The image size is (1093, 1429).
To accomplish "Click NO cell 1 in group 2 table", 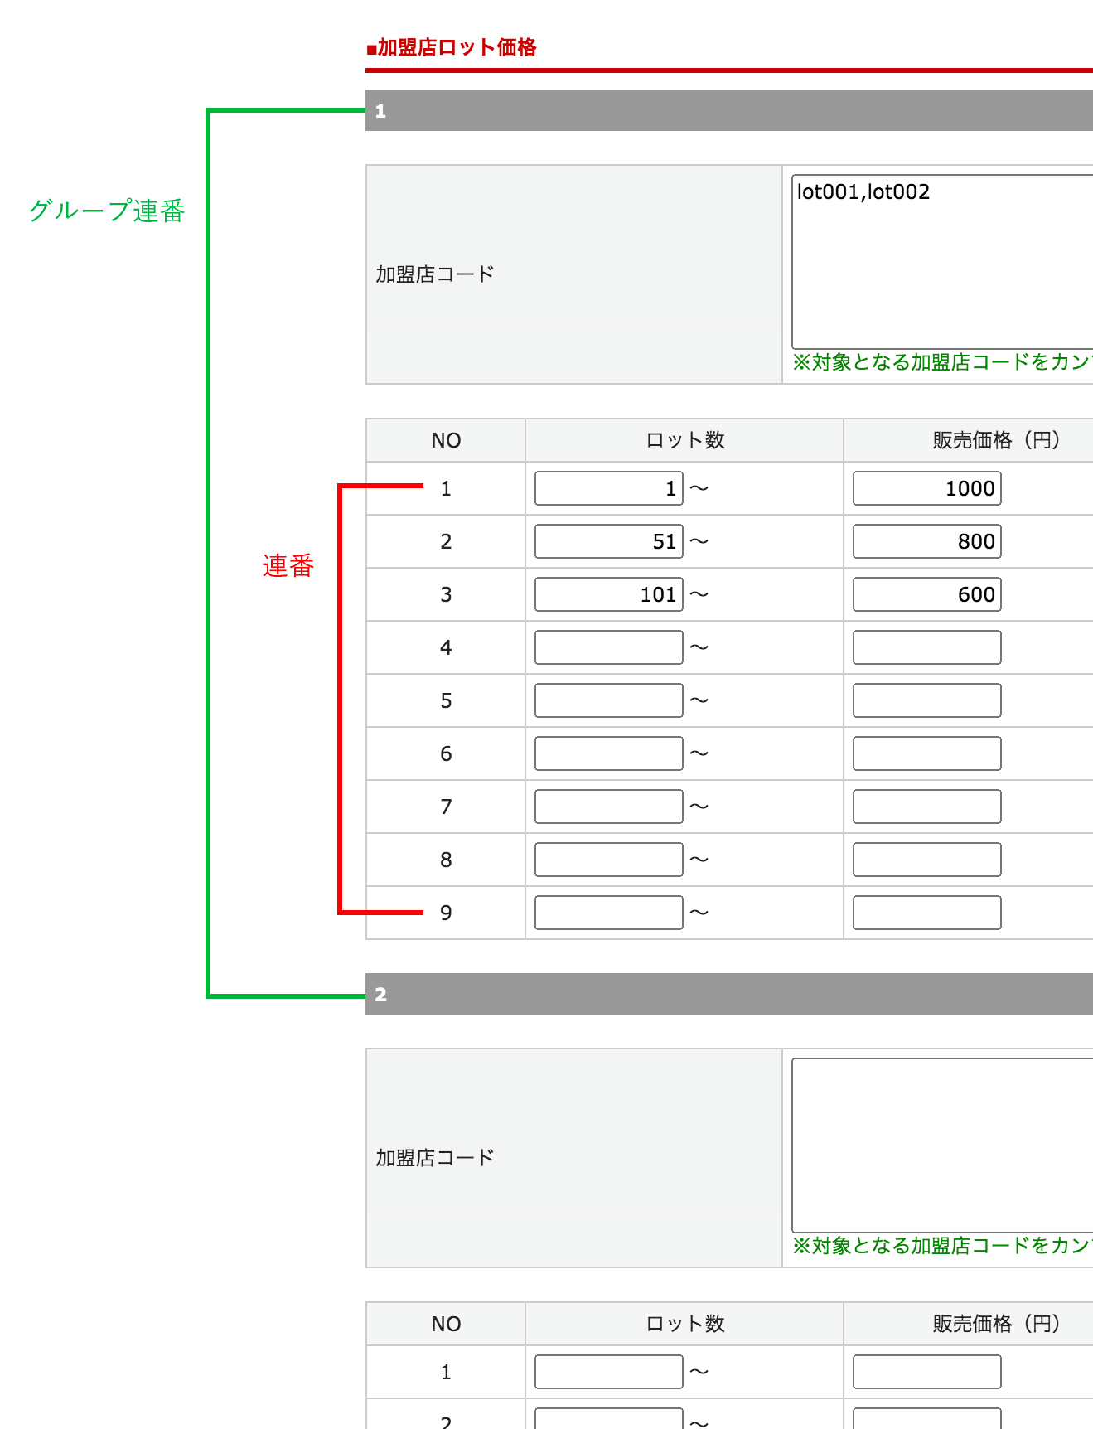I will 446,1372.
